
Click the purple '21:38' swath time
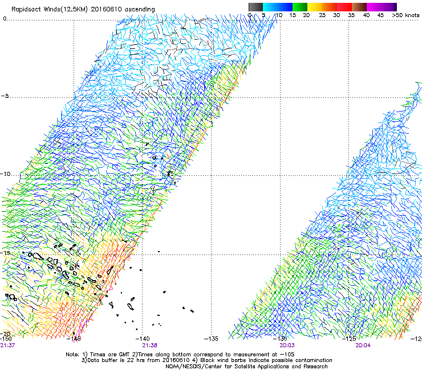149,346
